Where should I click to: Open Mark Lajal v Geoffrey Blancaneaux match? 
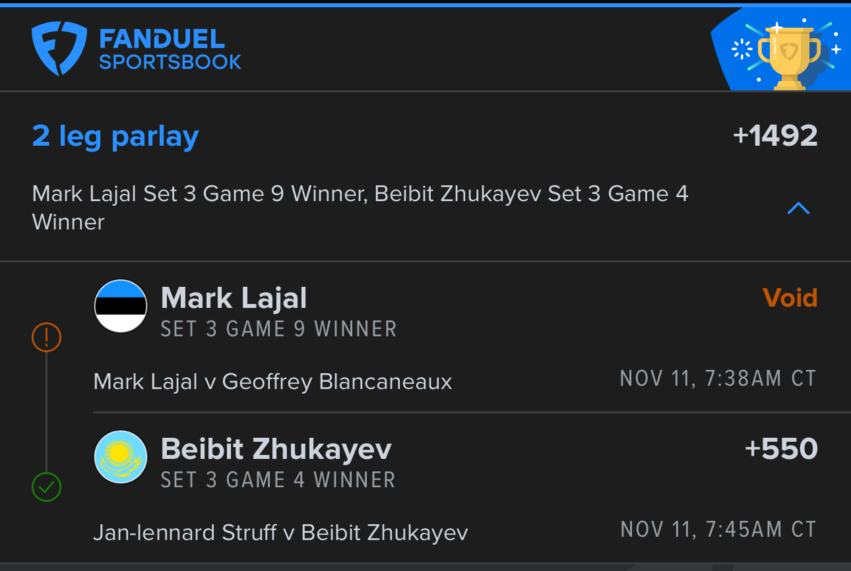tap(272, 381)
